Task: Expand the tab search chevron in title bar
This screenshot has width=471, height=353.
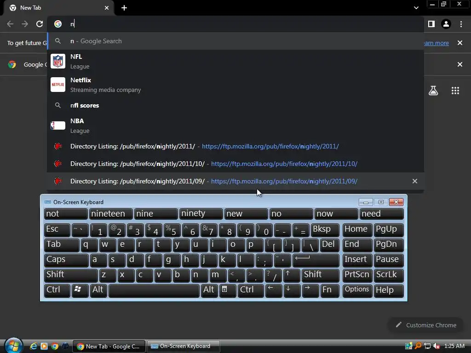Action: point(416,8)
